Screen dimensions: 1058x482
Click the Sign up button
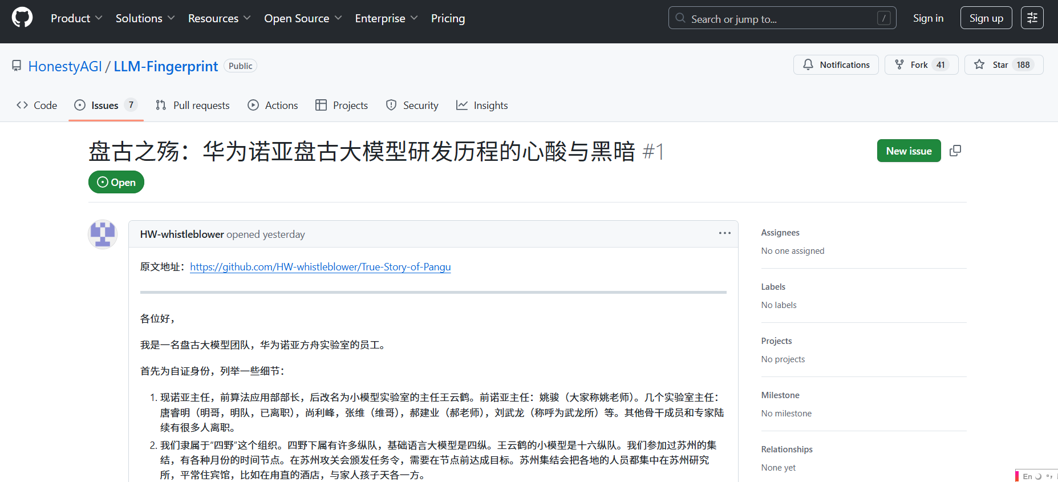986,18
